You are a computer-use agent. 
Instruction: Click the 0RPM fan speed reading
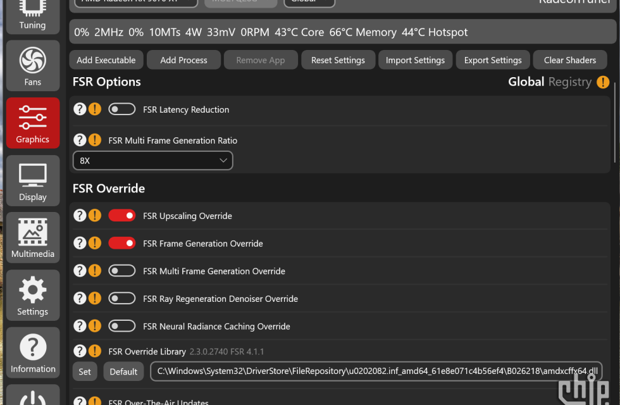tap(255, 32)
